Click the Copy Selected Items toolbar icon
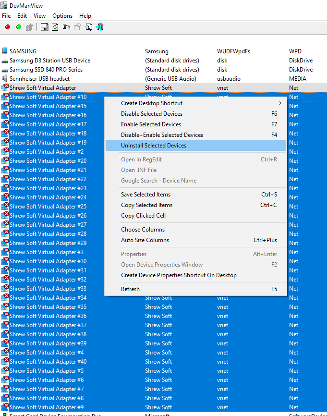The height and width of the screenshot is (416, 327). [x=66, y=27]
